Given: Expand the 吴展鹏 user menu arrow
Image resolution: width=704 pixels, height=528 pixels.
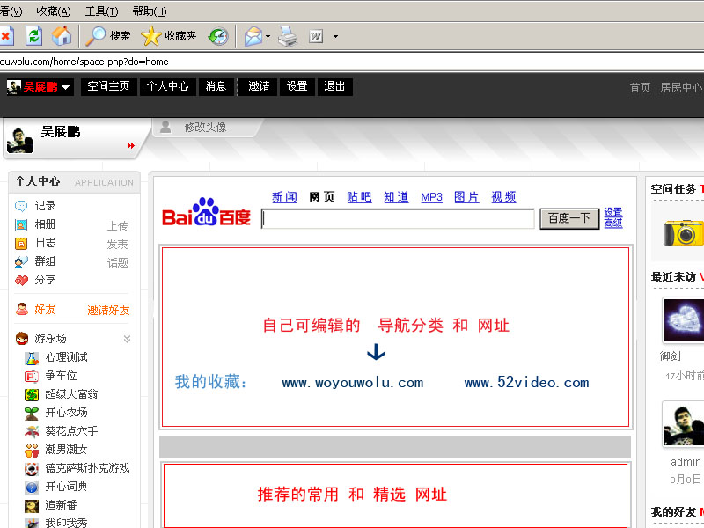Looking at the screenshot, I should (x=65, y=87).
